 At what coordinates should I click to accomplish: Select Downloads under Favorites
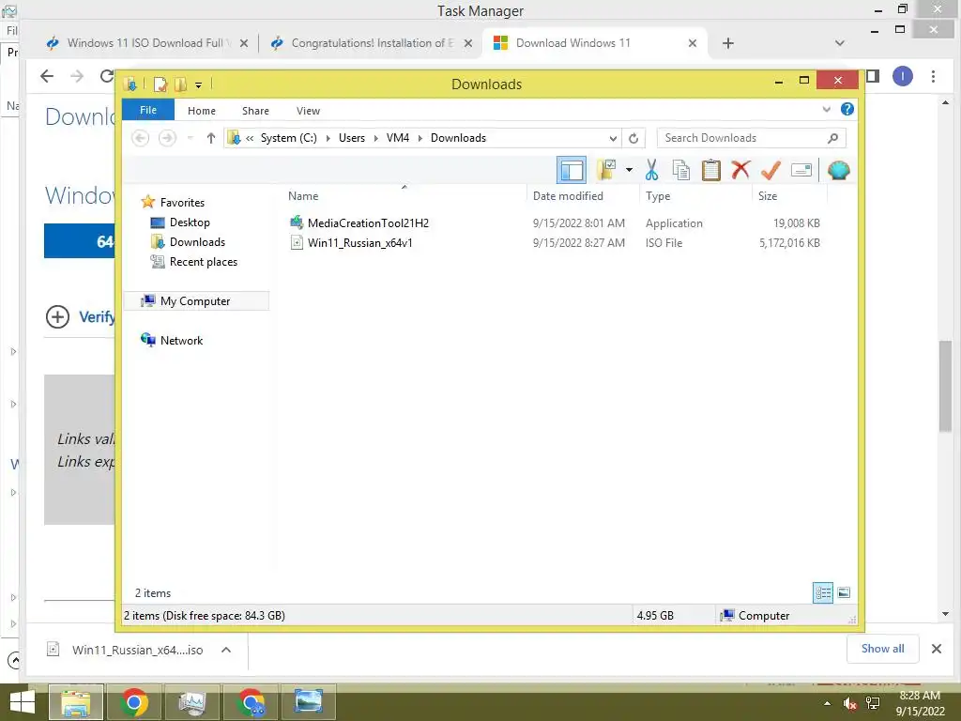(x=197, y=242)
